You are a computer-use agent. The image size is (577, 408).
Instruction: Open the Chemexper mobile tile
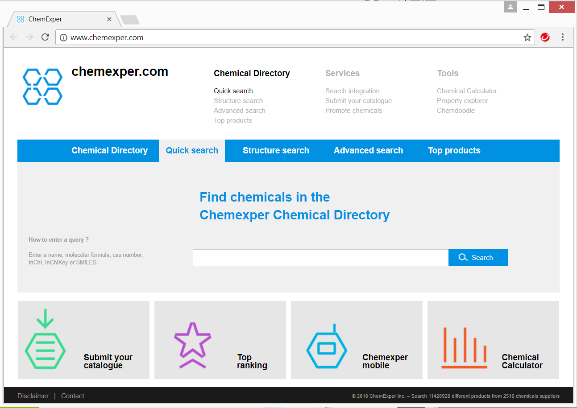coord(357,340)
